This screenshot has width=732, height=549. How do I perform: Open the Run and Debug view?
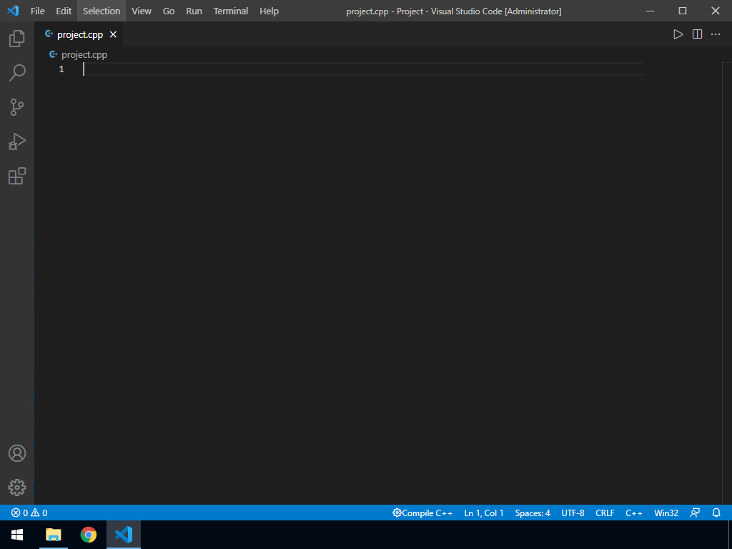[17, 142]
